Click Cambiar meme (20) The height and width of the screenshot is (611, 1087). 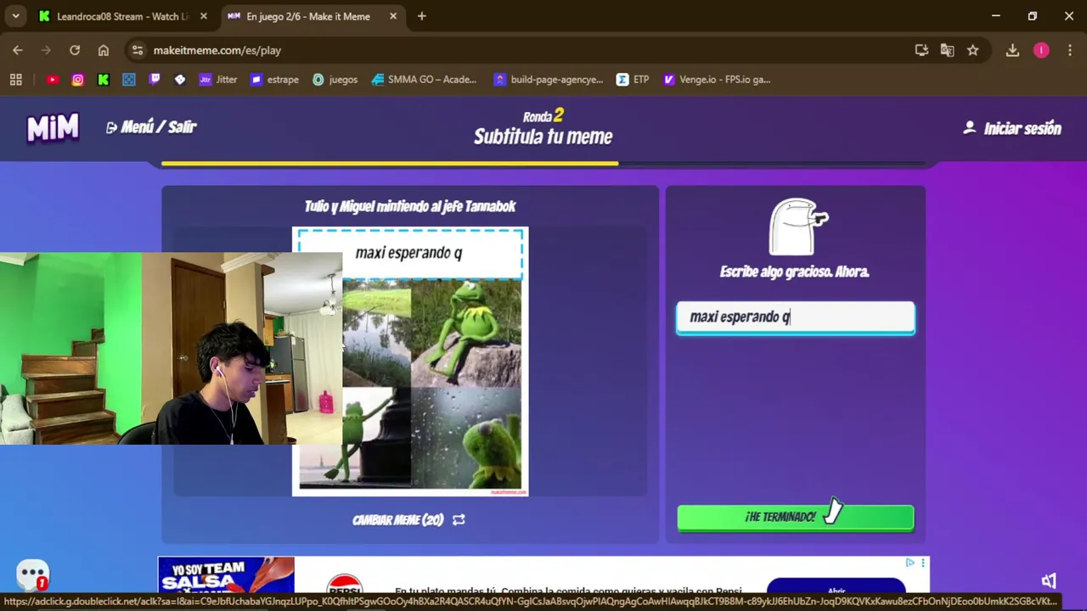[x=408, y=519]
